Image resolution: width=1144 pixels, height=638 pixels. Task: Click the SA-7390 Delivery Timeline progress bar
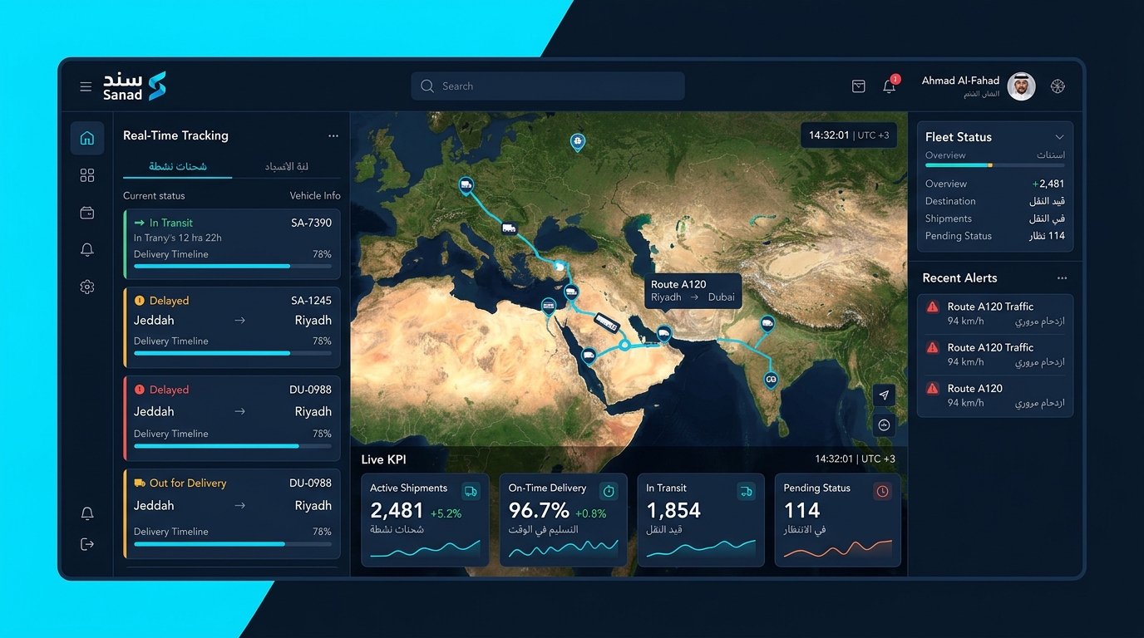(x=233, y=266)
